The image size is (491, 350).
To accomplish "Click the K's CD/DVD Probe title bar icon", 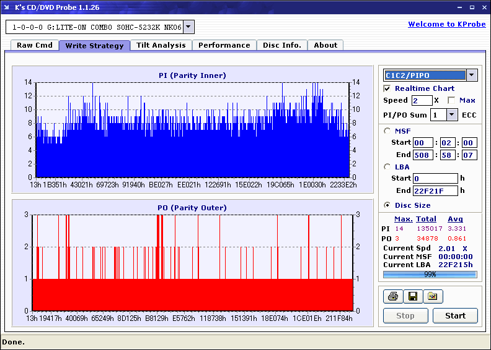I will click(x=7, y=7).
